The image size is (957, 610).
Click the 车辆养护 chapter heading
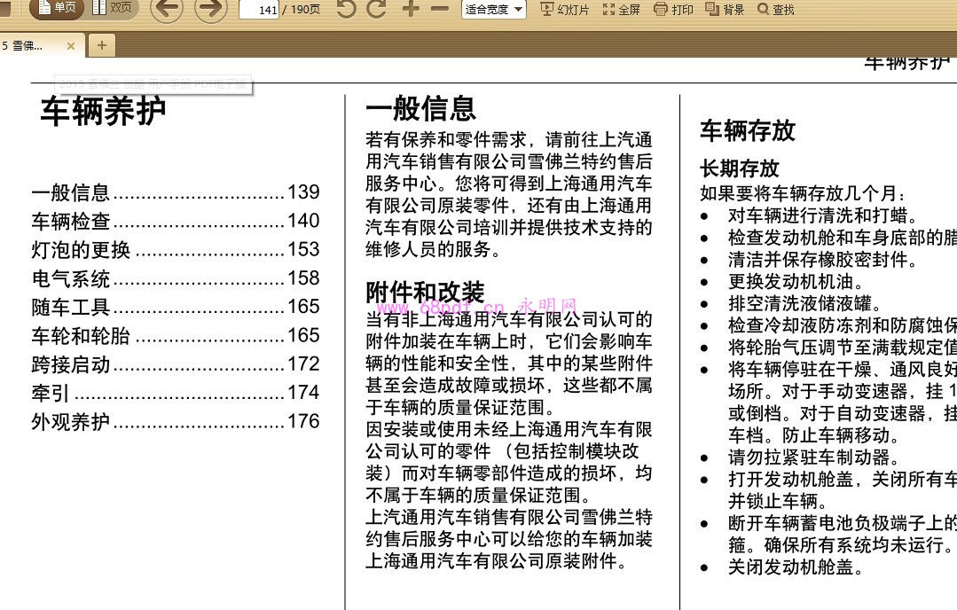coord(103,112)
